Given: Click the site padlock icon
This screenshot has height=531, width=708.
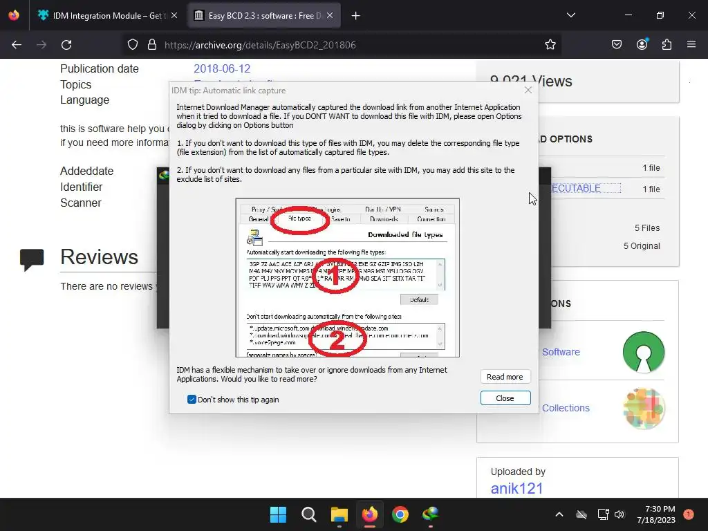Looking at the screenshot, I should (152, 45).
